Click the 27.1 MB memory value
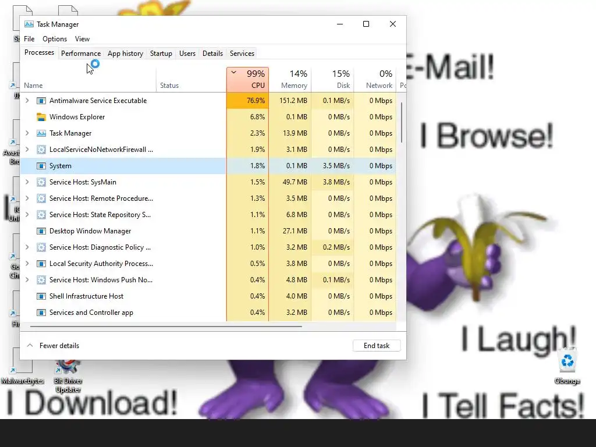 (x=295, y=231)
